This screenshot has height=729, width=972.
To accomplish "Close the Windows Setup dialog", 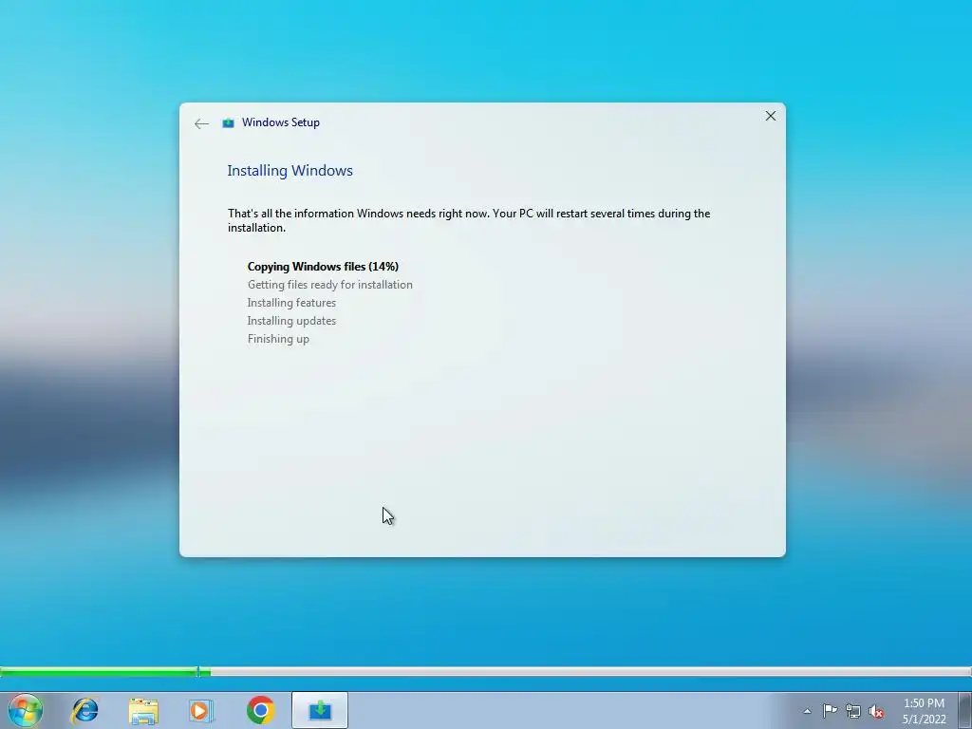I will 771,116.
